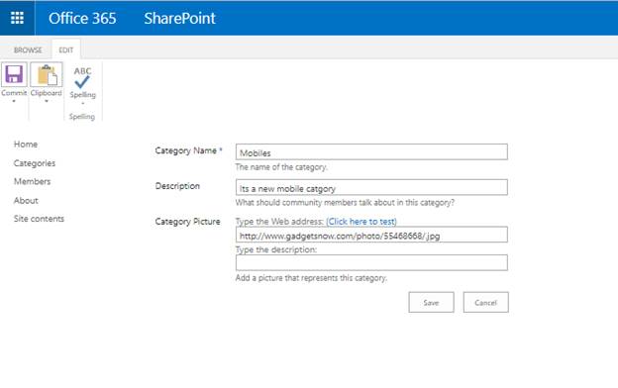Open the SharePoint header link

179,18
